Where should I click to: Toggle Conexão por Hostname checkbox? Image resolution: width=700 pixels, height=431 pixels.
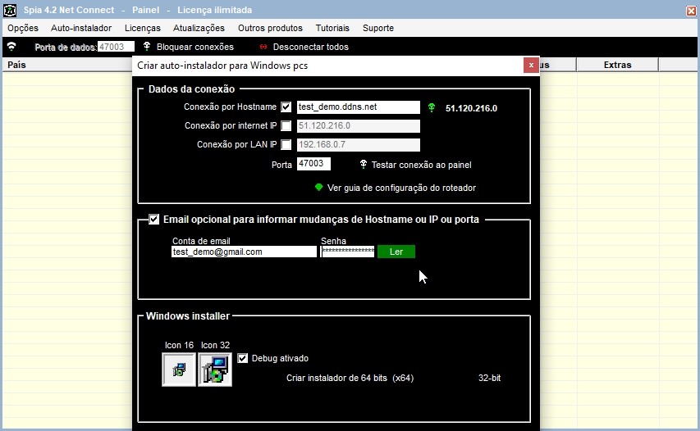tap(286, 107)
